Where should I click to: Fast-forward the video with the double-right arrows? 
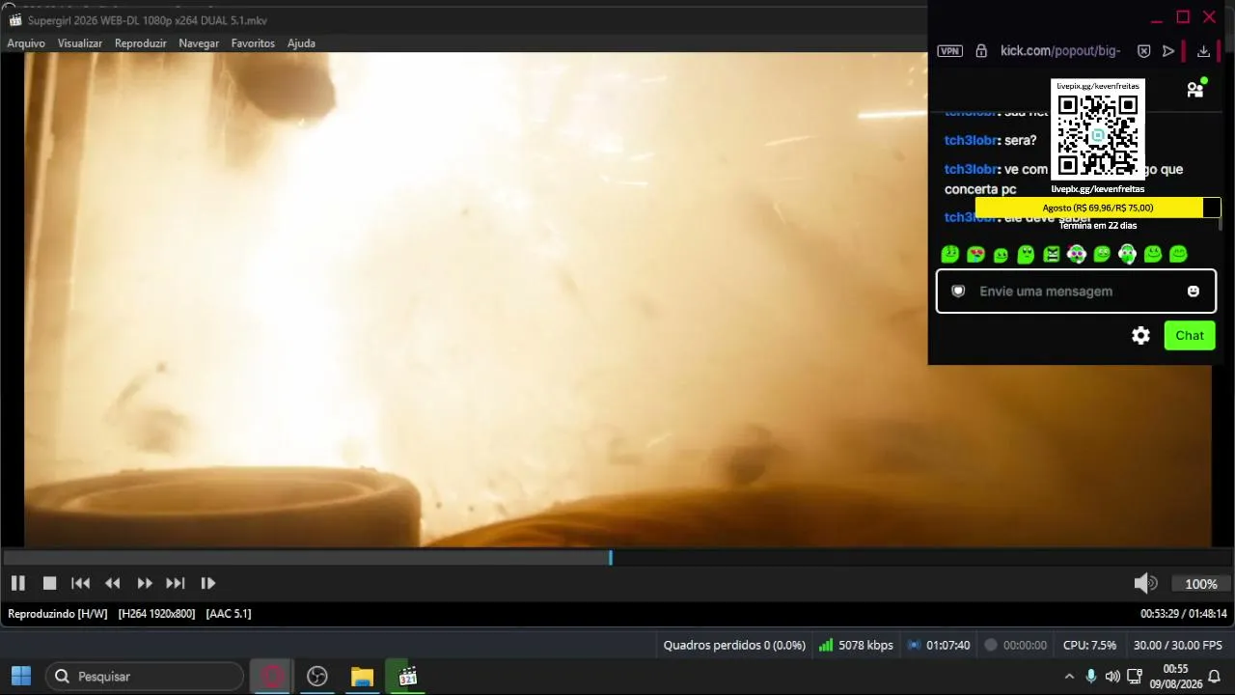click(145, 583)
